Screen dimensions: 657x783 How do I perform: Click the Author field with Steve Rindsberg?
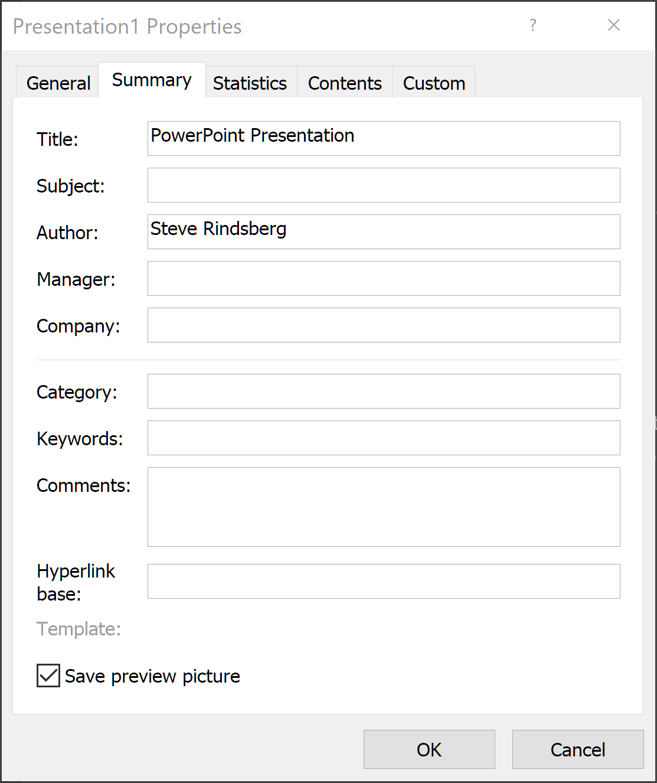[384, 231]
